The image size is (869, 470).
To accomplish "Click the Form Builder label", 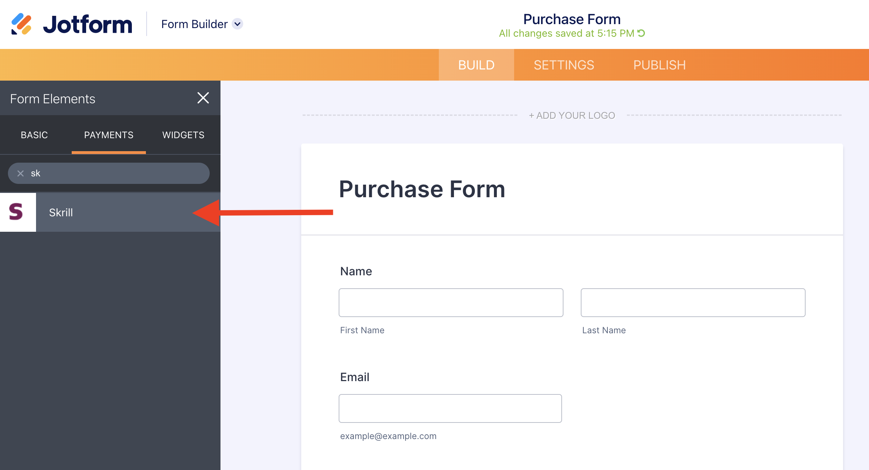I will [194, 24].
